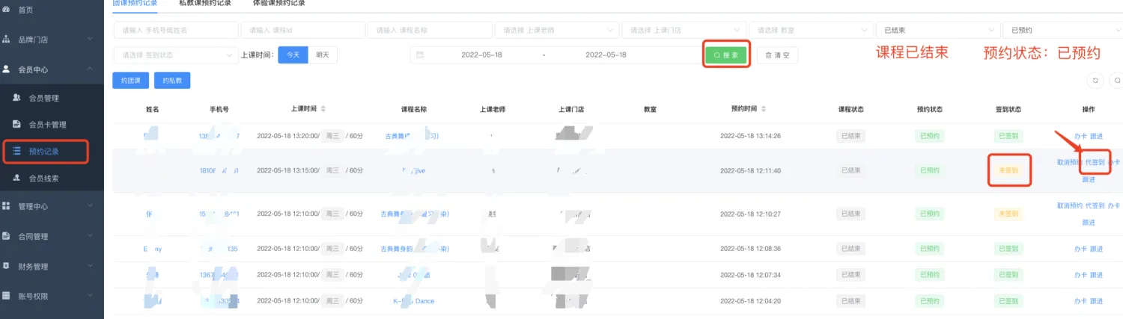Sort by 预约时间 column sort arrows
1123x319 pixels.
tap(764, 109)
